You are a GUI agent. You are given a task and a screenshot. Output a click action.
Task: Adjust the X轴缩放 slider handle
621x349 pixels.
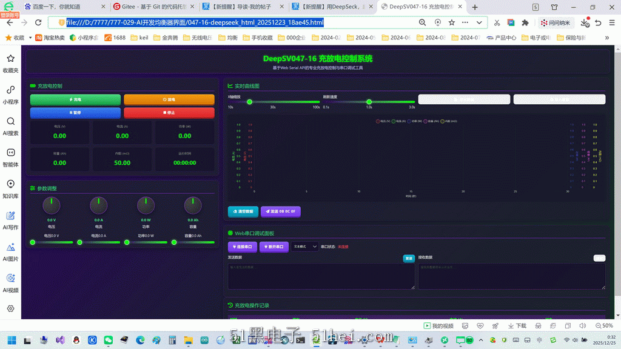[249, 102]
